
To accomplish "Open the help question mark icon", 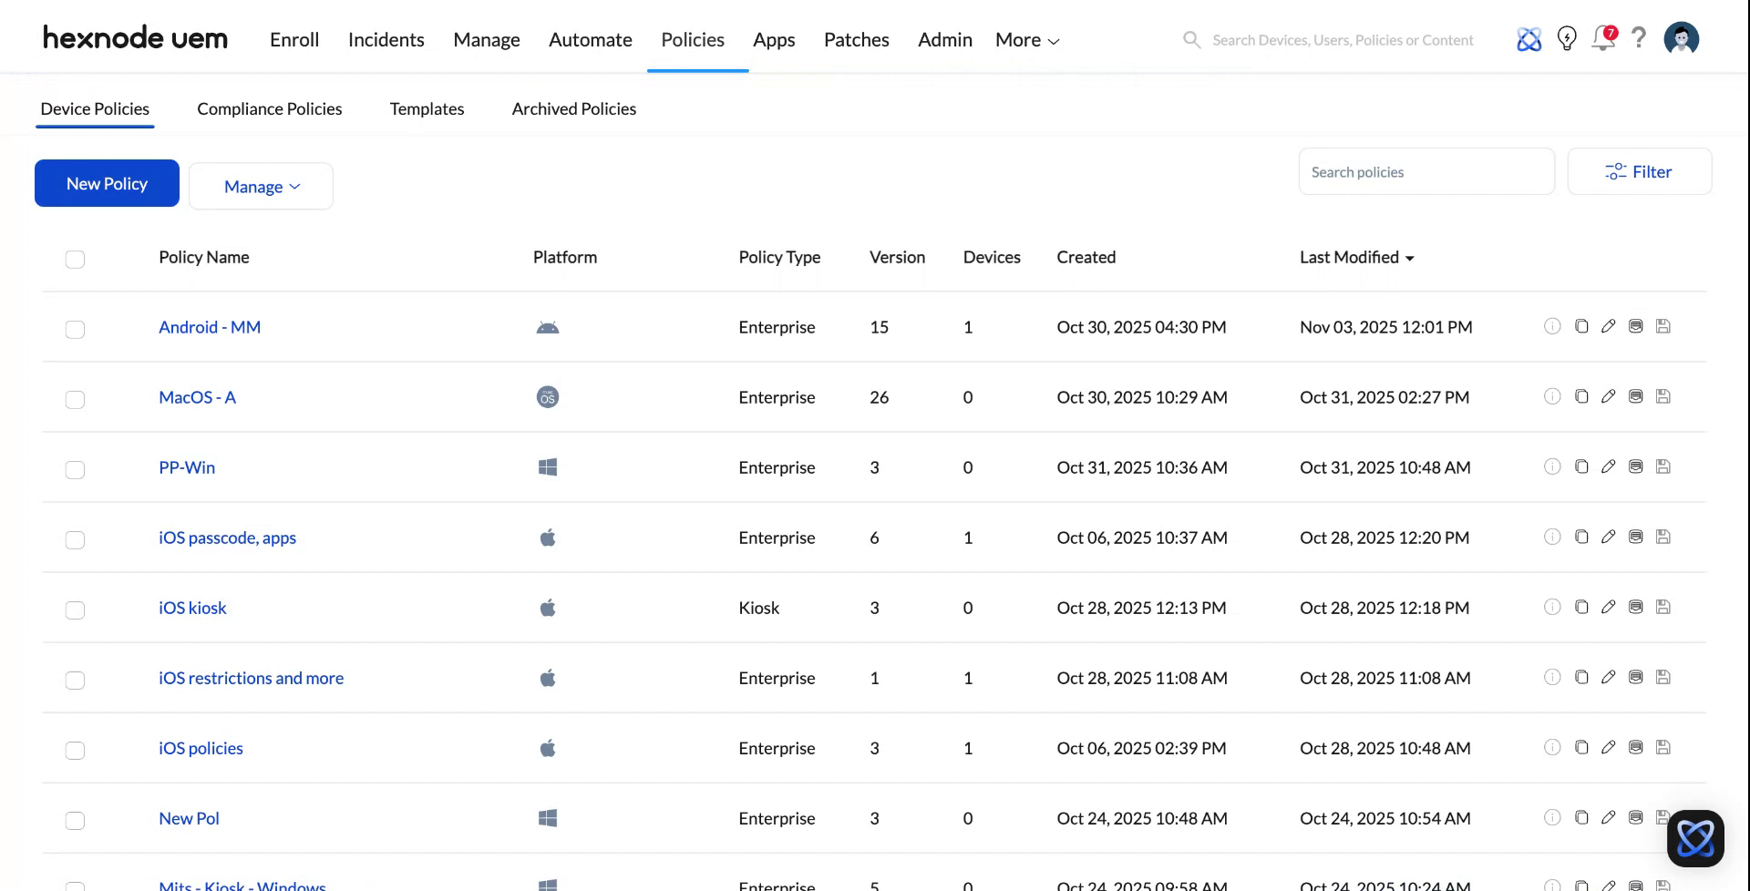I will [1639, 38].
